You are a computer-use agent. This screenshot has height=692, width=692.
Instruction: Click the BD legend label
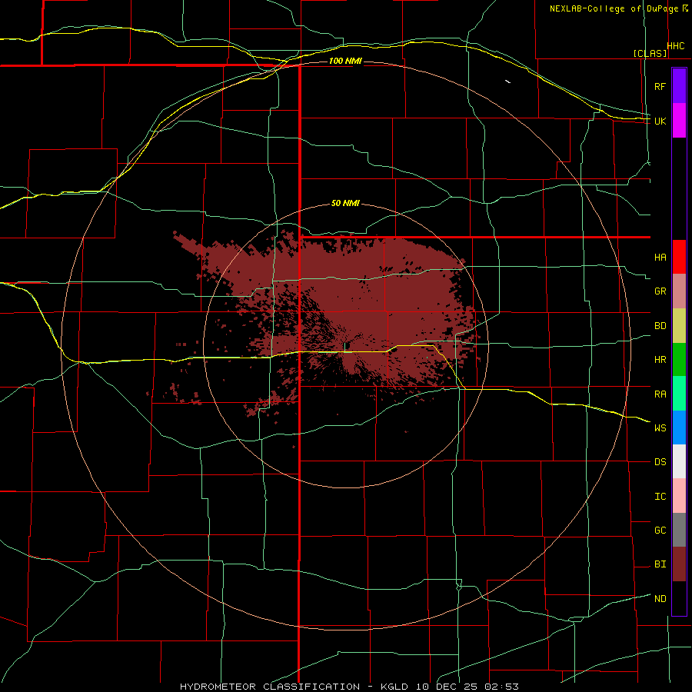coord(660,326)
